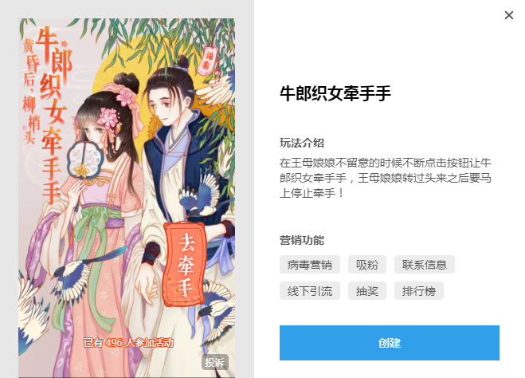Image resolution: width=525 pixels, height=378 pixels.
Task: Click the 玩法介绍 section heading
Action: point(302,143)
